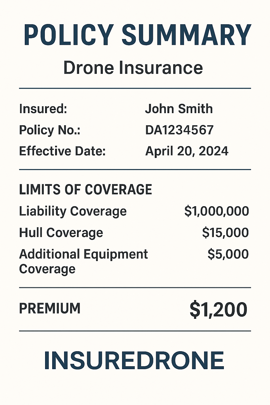Select the $5,000 equipment amount
The image size is (270, 405).
point(228,254)
